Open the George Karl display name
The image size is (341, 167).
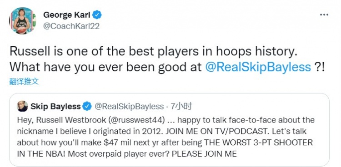tap(66, 15)
